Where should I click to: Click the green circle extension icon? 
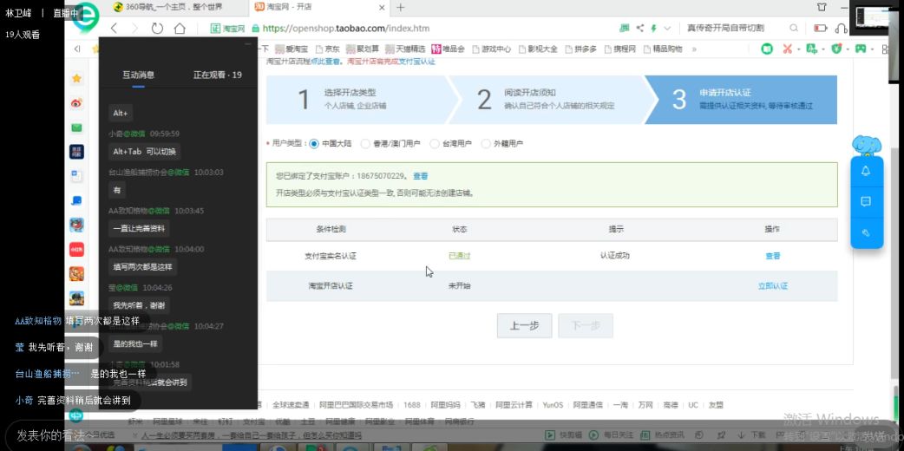(767, 49)
